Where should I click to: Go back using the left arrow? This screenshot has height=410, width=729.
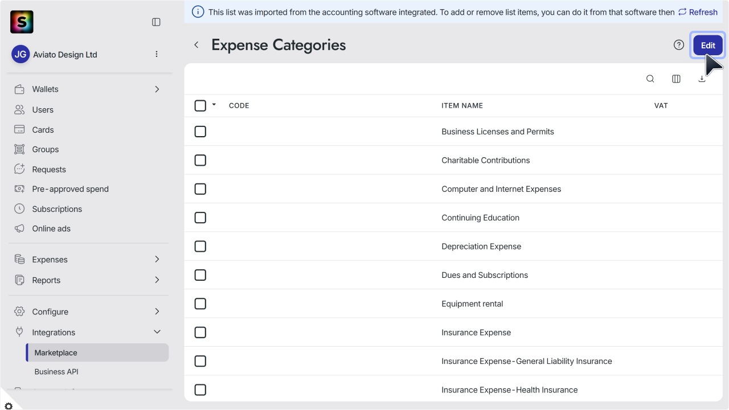tap(196, 45)
